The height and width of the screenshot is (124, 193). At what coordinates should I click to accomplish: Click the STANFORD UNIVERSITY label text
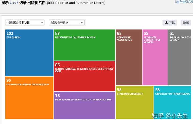130,94
